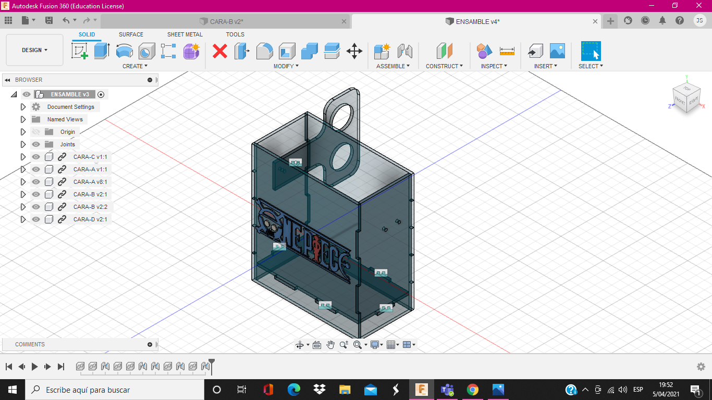712x400 pixels.
Task: Open the MODIFY dropdown menu
Action: (x=286, y=66)
